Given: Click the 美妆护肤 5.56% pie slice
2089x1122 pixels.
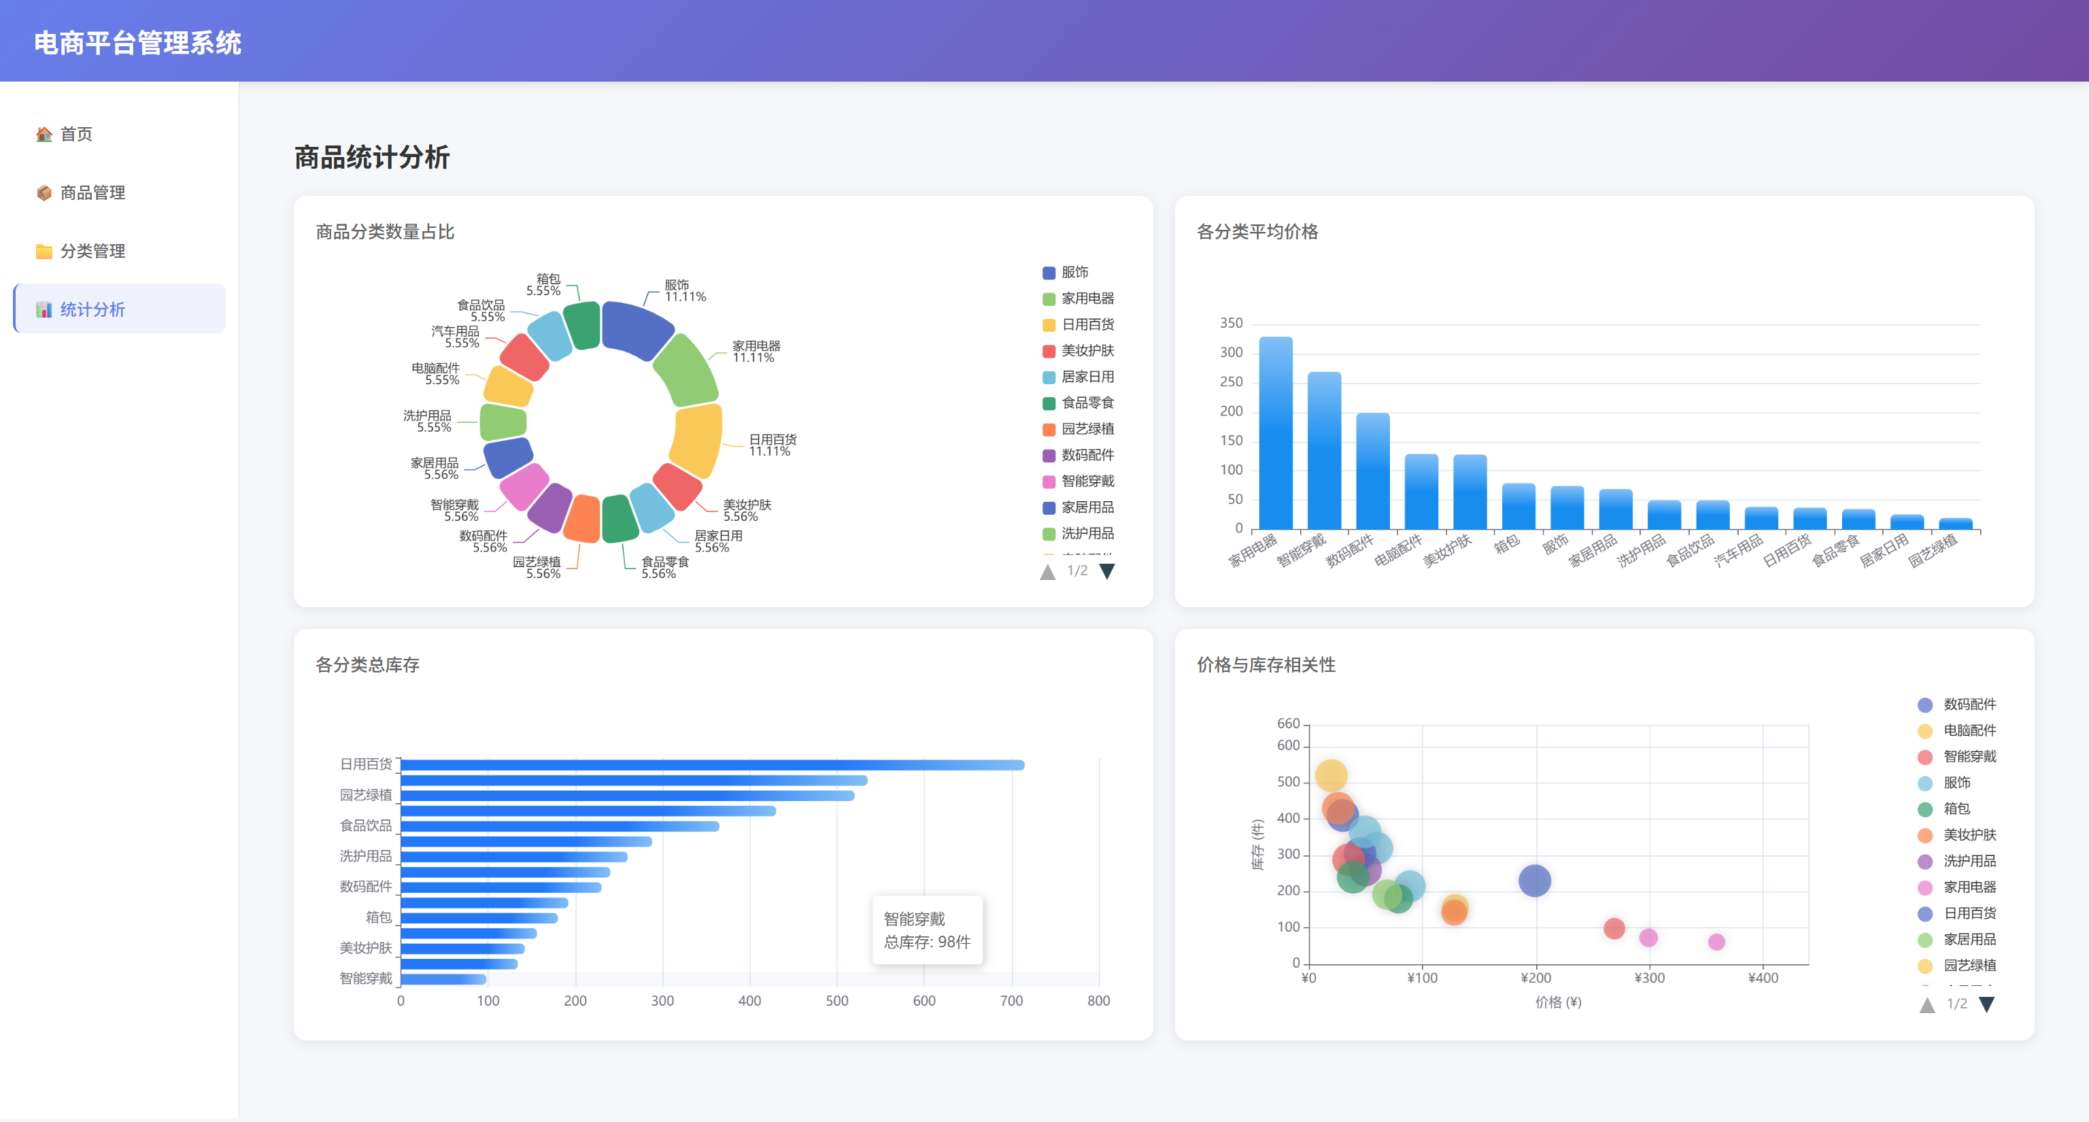Looking at the screenshot, I should click(677, 486).
